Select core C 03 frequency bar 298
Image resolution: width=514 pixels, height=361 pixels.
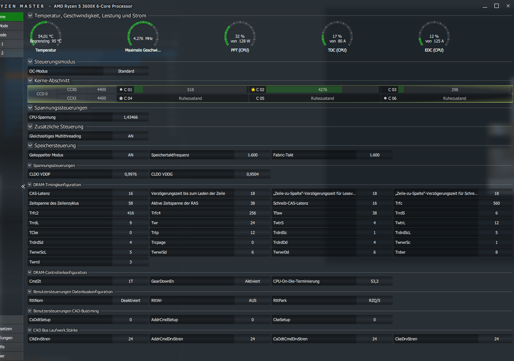[x=455, y=90]
